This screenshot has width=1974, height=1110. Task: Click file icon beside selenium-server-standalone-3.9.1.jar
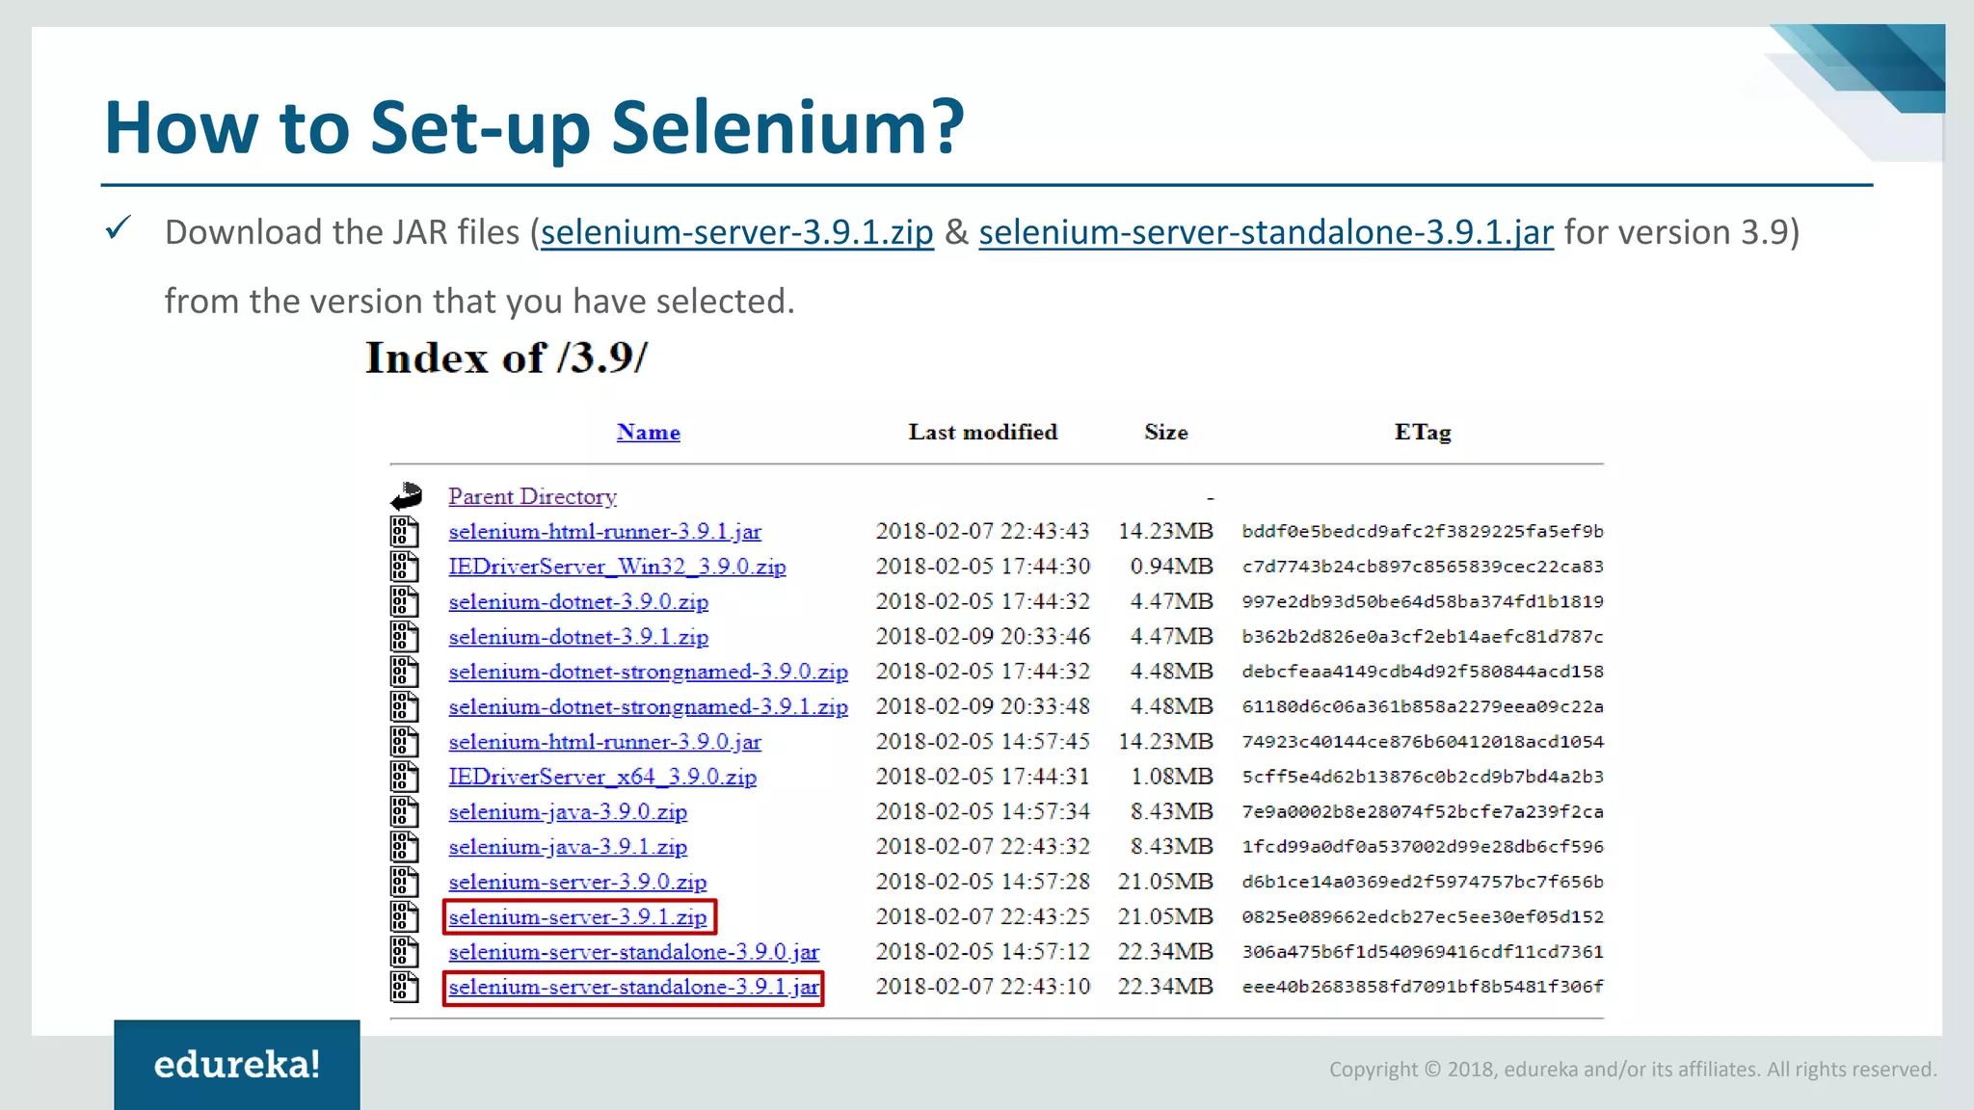(x=405, y=987)
